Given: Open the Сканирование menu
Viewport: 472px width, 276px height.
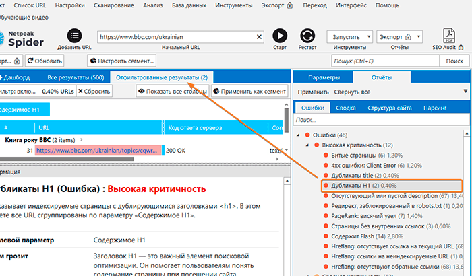Looking at the screenshot, I should point(114,5).
